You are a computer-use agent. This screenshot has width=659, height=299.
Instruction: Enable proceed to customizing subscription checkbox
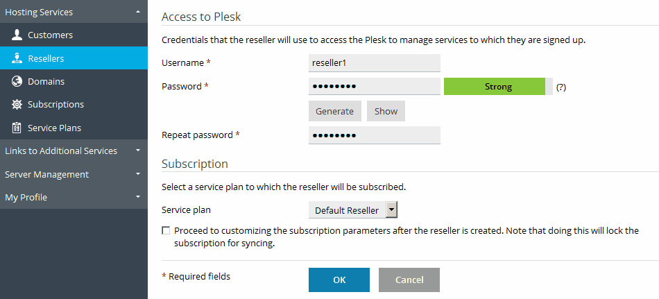[x=166, y=230]
